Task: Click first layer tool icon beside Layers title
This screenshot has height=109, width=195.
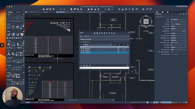Action: click(x=95, y=33)
